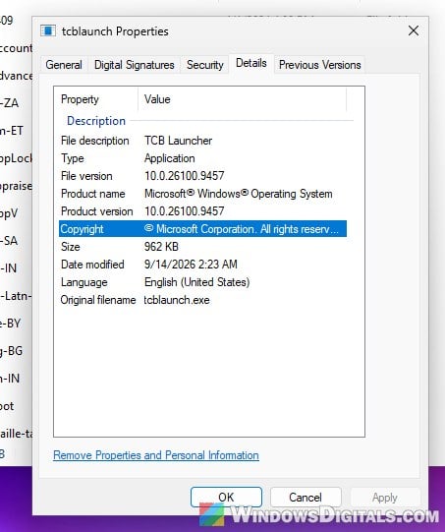The height and width of the screenshot is (532, 445).
Task: Select the File description row
Action: pos(202,141)
